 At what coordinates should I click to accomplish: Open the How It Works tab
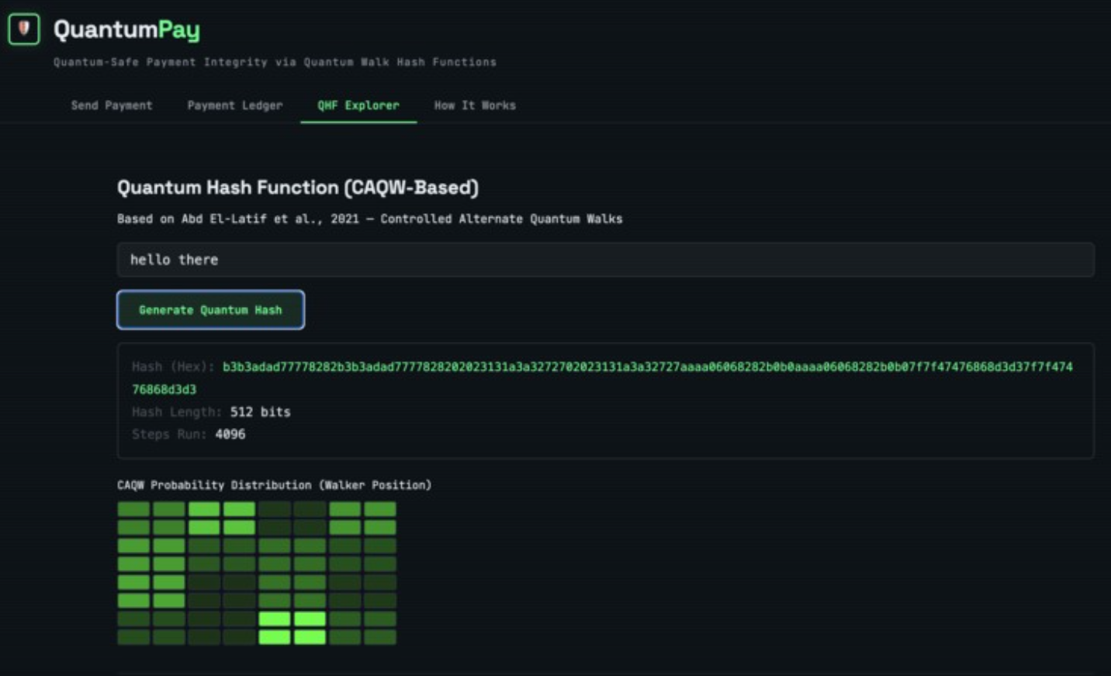pyautogui.click(x=475, y=105)
